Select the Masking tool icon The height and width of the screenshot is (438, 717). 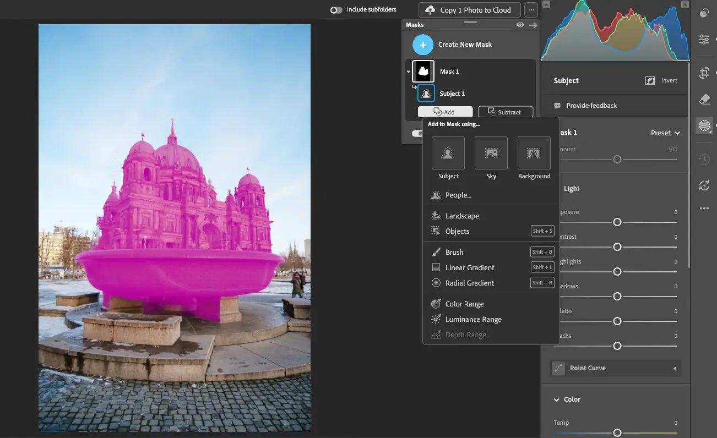coord(704,125)
